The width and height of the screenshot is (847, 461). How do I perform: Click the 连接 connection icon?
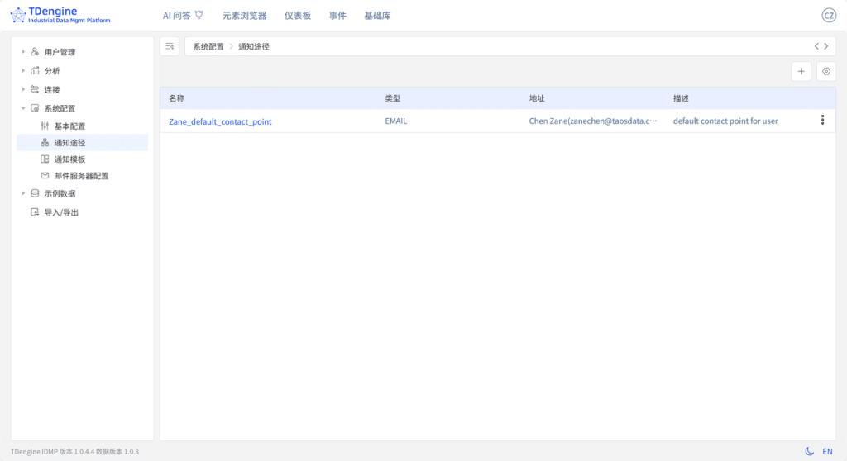coord(35,89)
